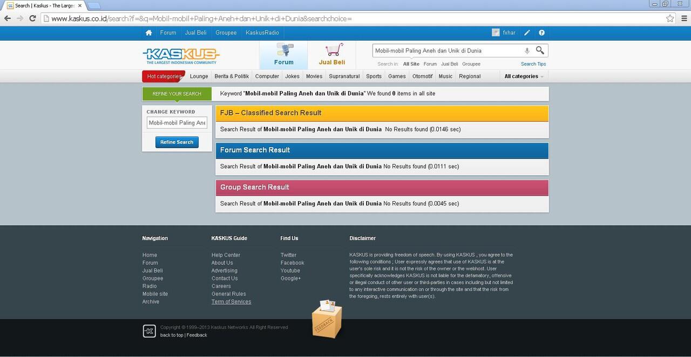Open the Movies category
The image size is (691, 357).
[314, 76]
